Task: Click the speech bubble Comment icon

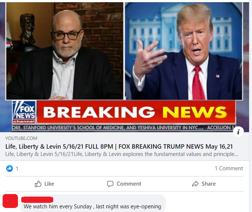Action: [x=110, y=184]
